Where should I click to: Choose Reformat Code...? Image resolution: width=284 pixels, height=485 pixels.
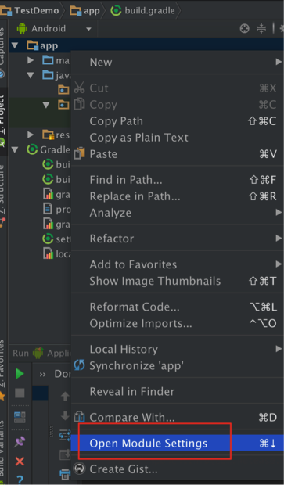coord(178,307)
